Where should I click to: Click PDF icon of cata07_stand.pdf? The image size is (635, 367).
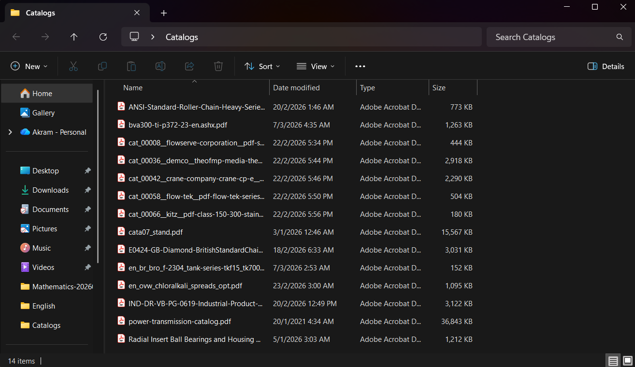point(121,231)
